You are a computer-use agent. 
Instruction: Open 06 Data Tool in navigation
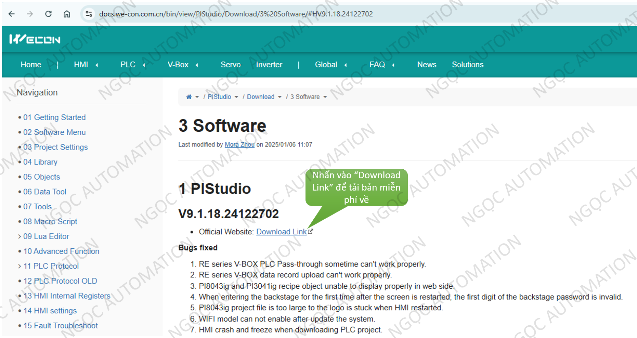tap(45, 192)
